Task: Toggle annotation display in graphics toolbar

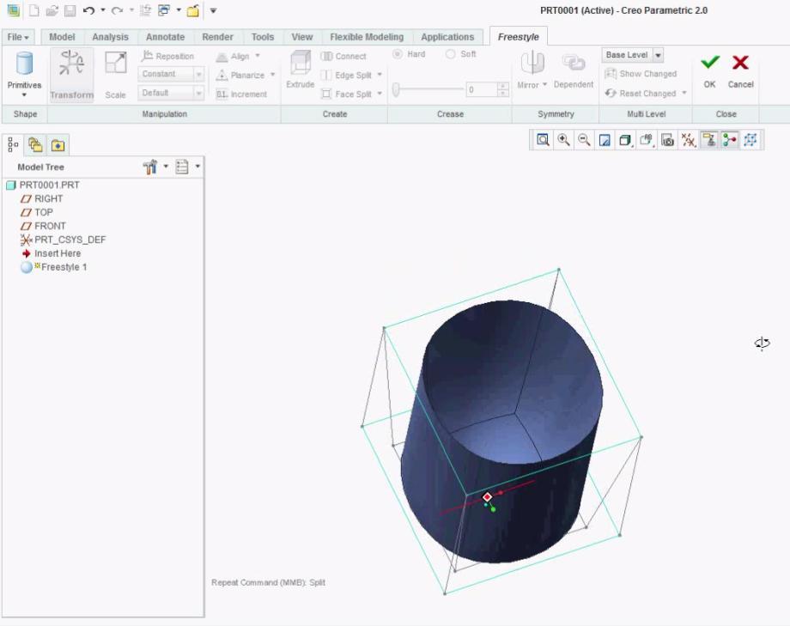Action: tap(709, 140)
